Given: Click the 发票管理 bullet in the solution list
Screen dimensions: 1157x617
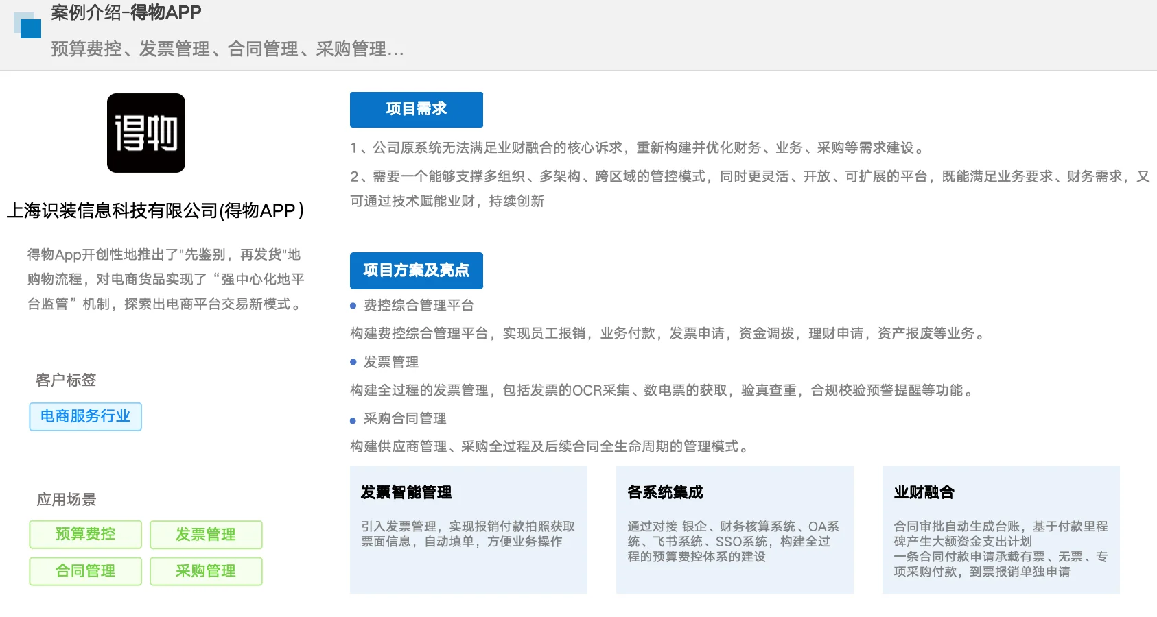Looking at the screenshot, I should coord(391,362).
